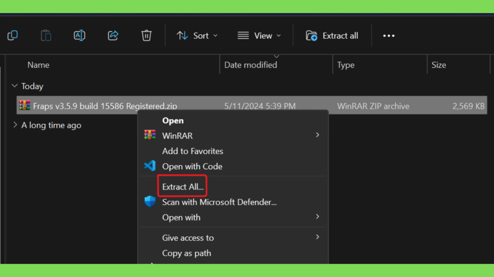
Task: Open the Sort dropdown
Action: (x=197, y=36)
